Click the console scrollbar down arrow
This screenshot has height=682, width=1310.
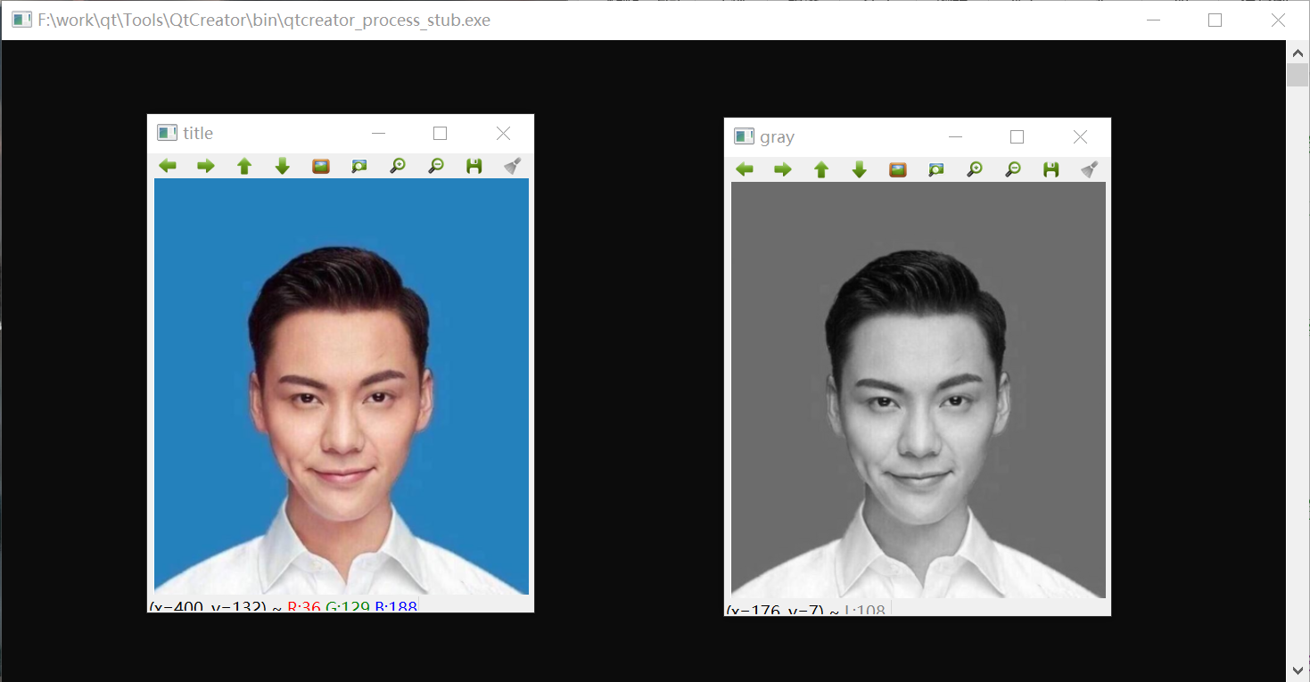(1298, 670)
